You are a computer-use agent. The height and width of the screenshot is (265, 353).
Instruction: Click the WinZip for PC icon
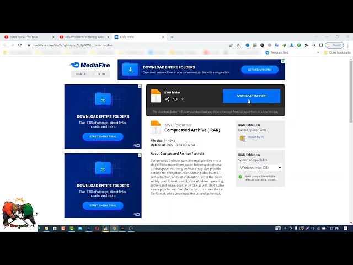coord(243,137)
